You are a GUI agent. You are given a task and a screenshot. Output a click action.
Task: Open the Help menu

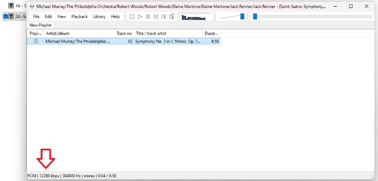[115, 17]
